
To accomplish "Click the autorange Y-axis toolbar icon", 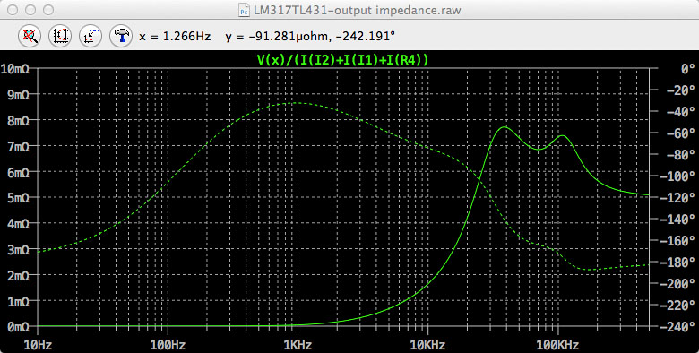I will click(60, 36).
